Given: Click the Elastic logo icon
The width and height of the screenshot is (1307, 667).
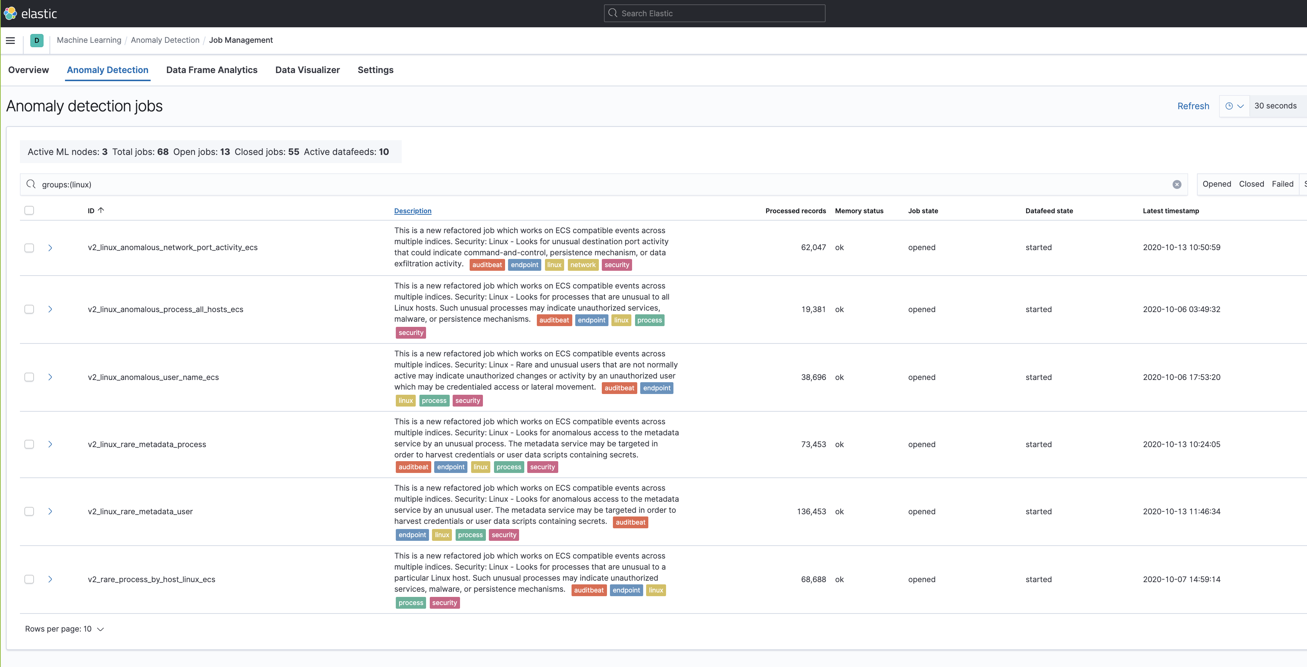Looking at the screenshot, I should click(x=11, y=13).
